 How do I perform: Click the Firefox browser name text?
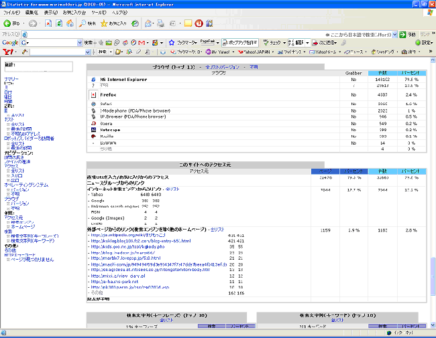108,95
